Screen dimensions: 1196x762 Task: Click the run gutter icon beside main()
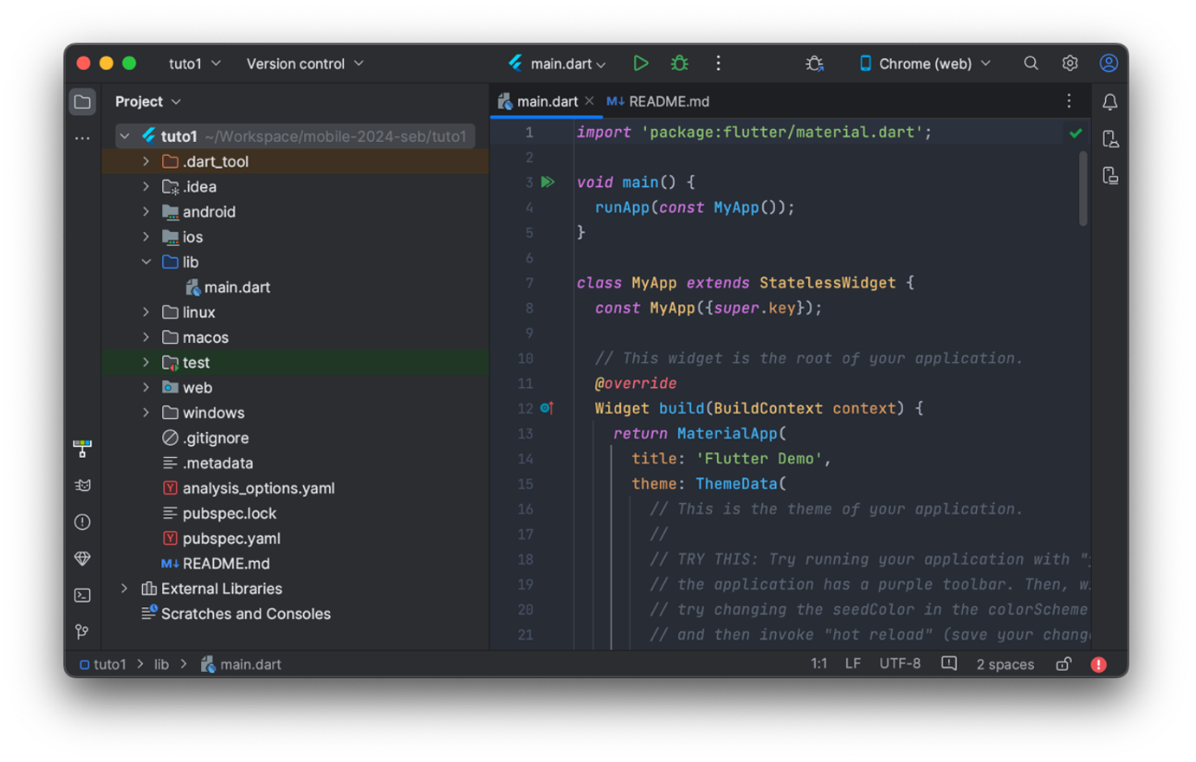pos(547,182)
